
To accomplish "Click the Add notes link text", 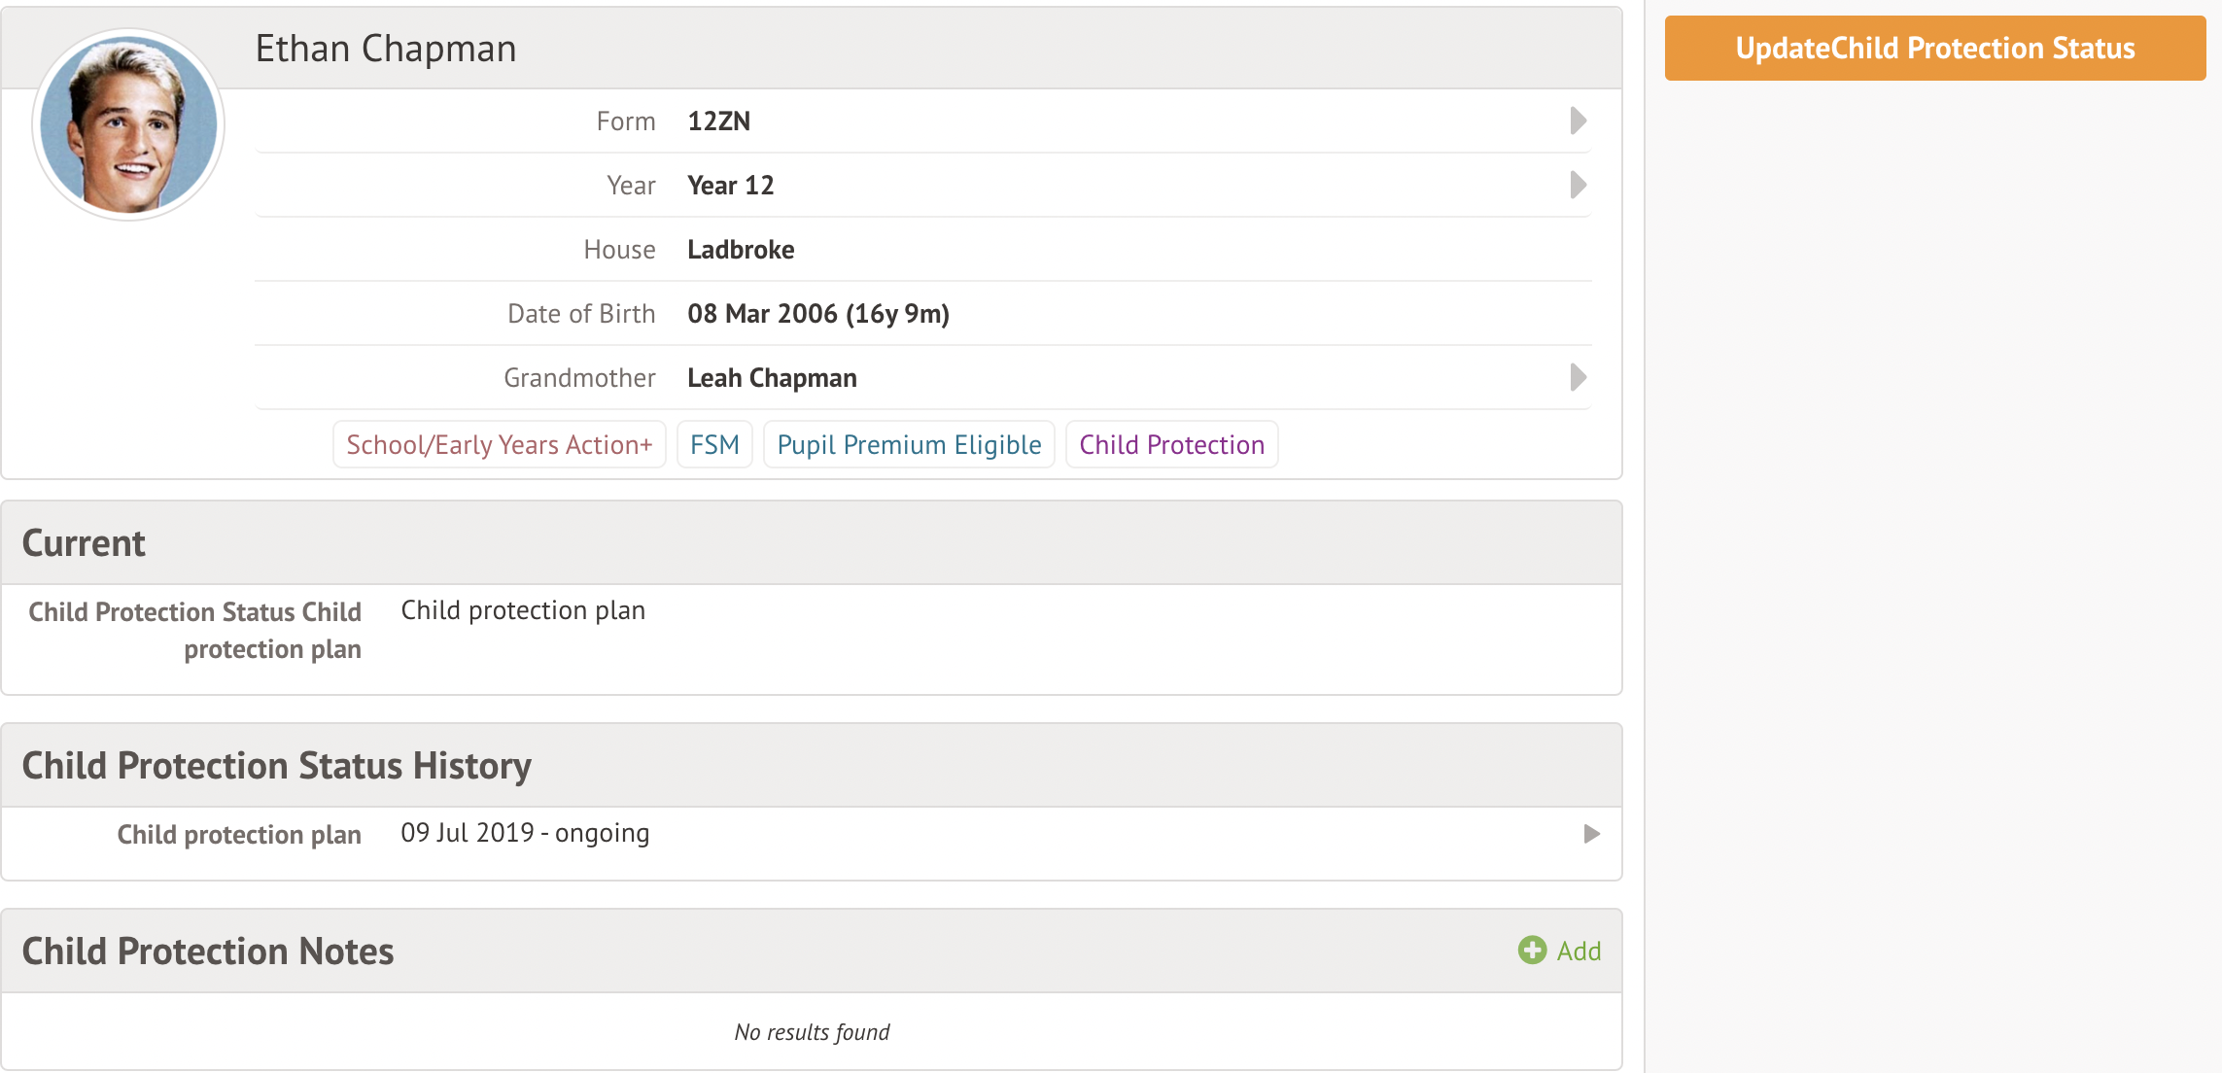I will [x=1579, y=951].
